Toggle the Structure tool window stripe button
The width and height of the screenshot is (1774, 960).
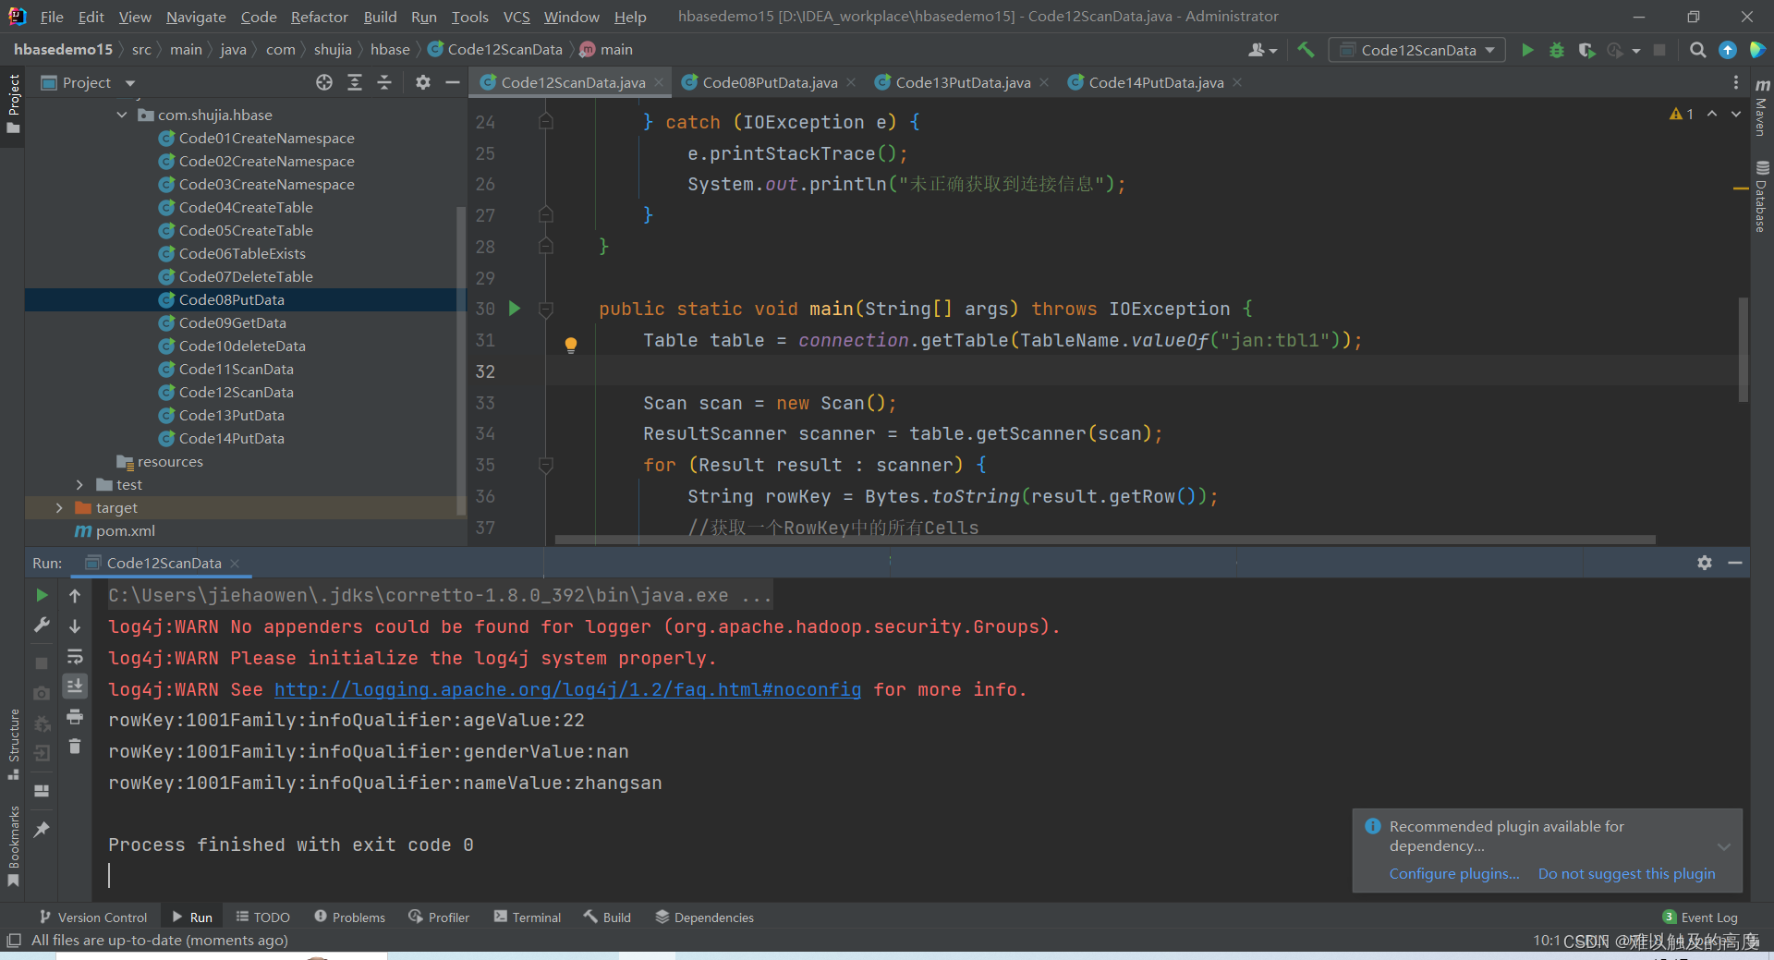pyautogui.click(x=13, y=744)
